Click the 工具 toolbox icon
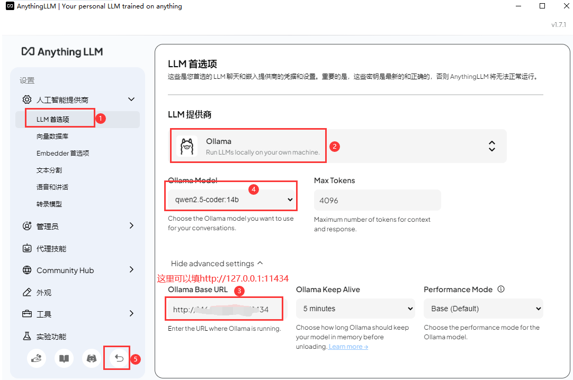Screen dimensions: 573x380 [x=27, y=313]
